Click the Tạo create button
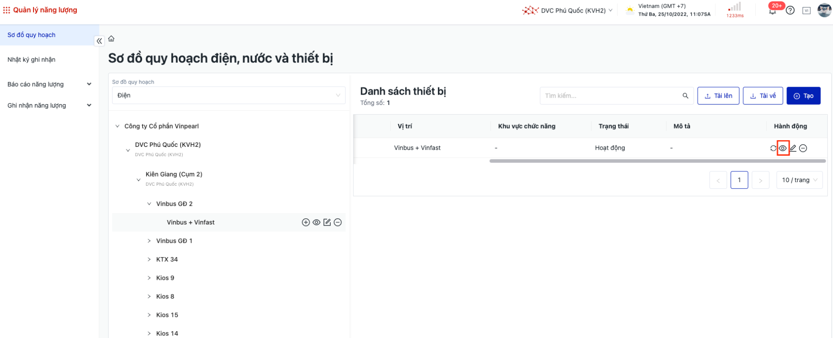This screenshot has height=338, width=833. point(803,96)
